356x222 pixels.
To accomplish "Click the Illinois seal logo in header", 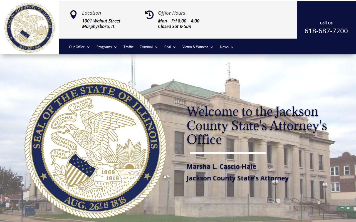I will pyautogui.click(x=29, y=28).
